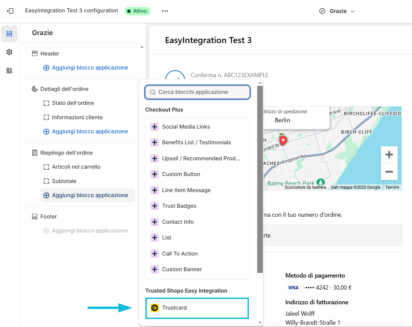Click the red location pin on map

283,141
